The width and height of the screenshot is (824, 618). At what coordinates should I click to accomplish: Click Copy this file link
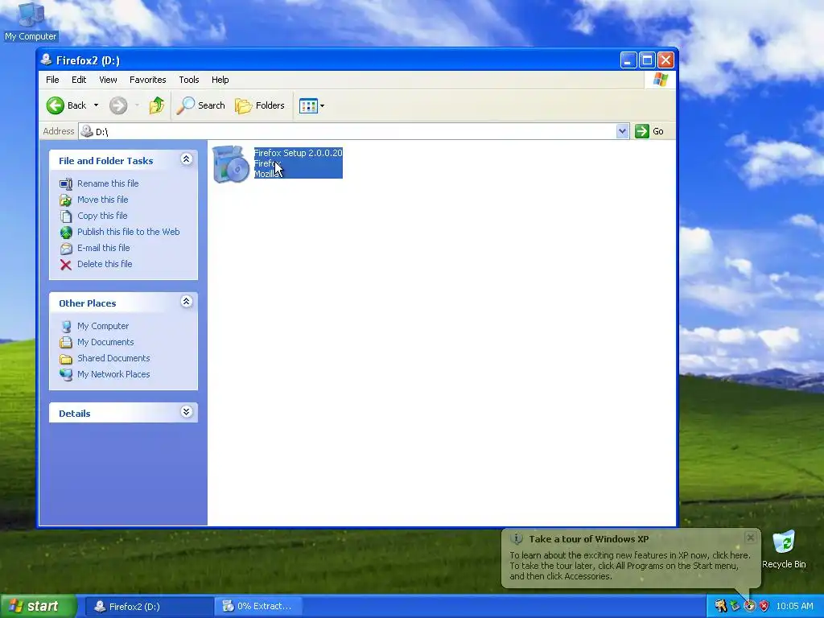tap(102, 216)
